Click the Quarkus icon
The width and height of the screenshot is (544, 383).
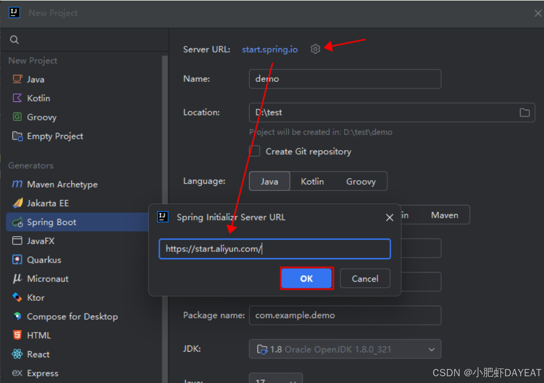[17, 259]
